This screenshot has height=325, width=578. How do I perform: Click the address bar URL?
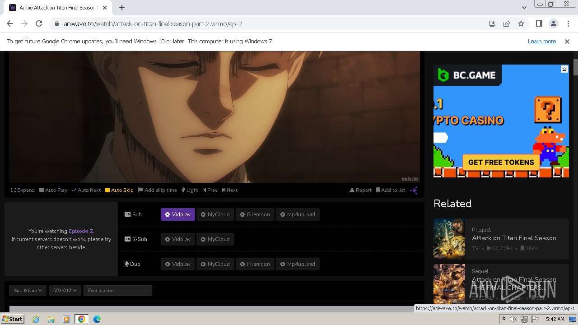click(x=153, y=24)
